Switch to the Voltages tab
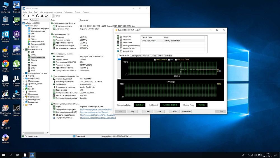Screen dimensions: 280x158 pyautogui.click(x=146, y=56)
